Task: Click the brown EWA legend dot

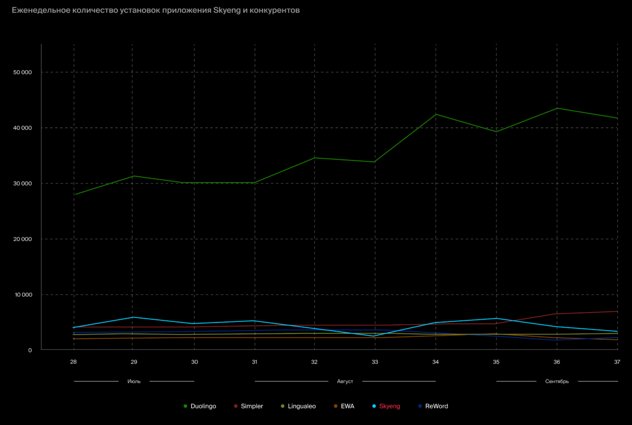Action: 336,406
